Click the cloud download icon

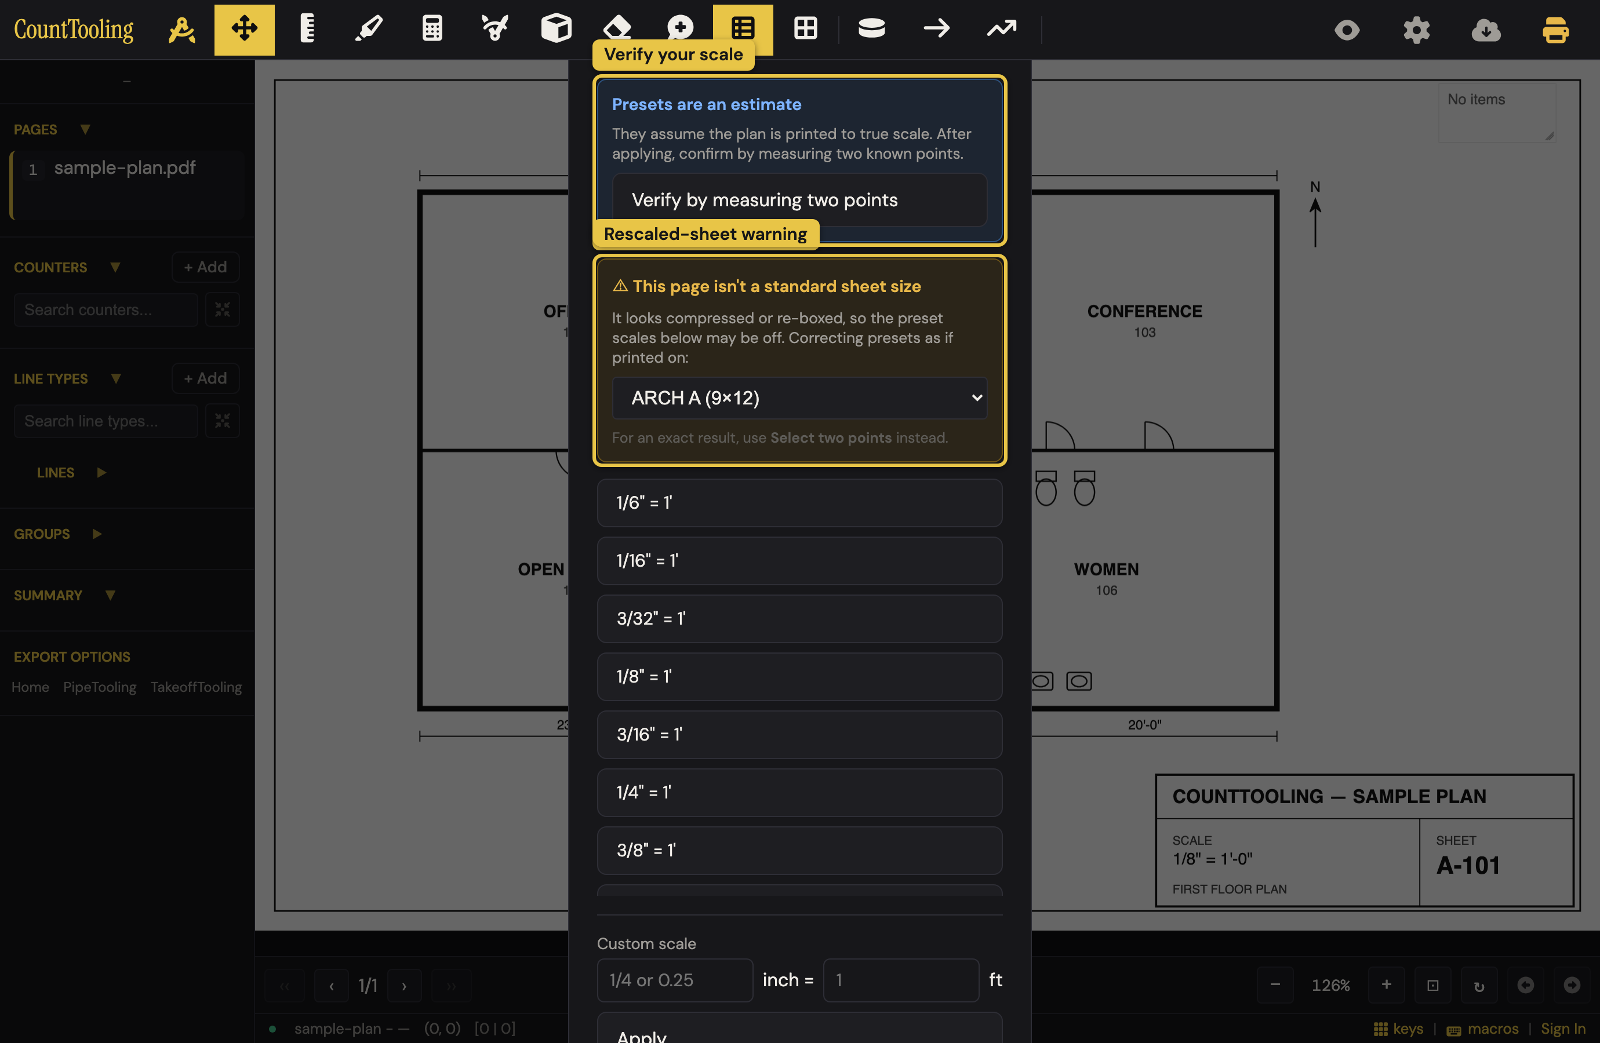coord(1486,30)
